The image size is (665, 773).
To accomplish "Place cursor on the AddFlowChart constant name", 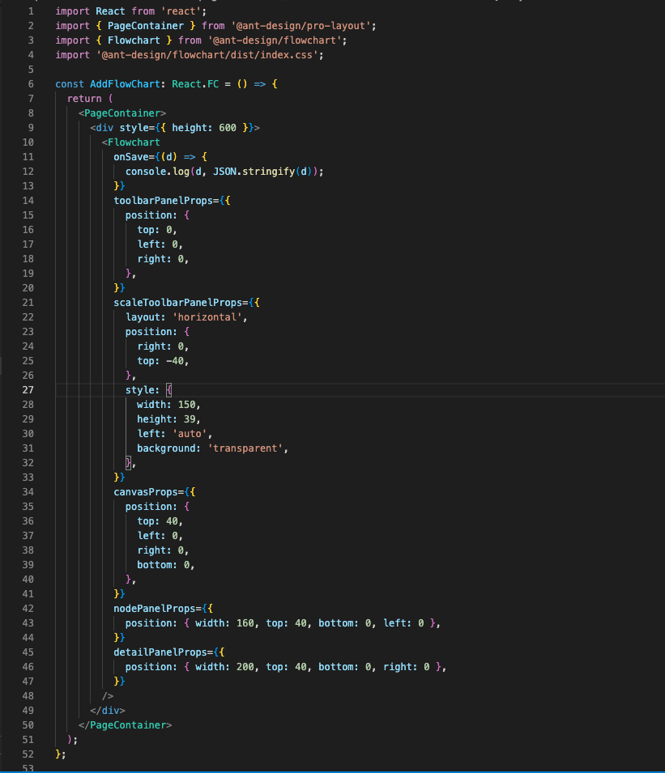I will (x=118, y=83).
